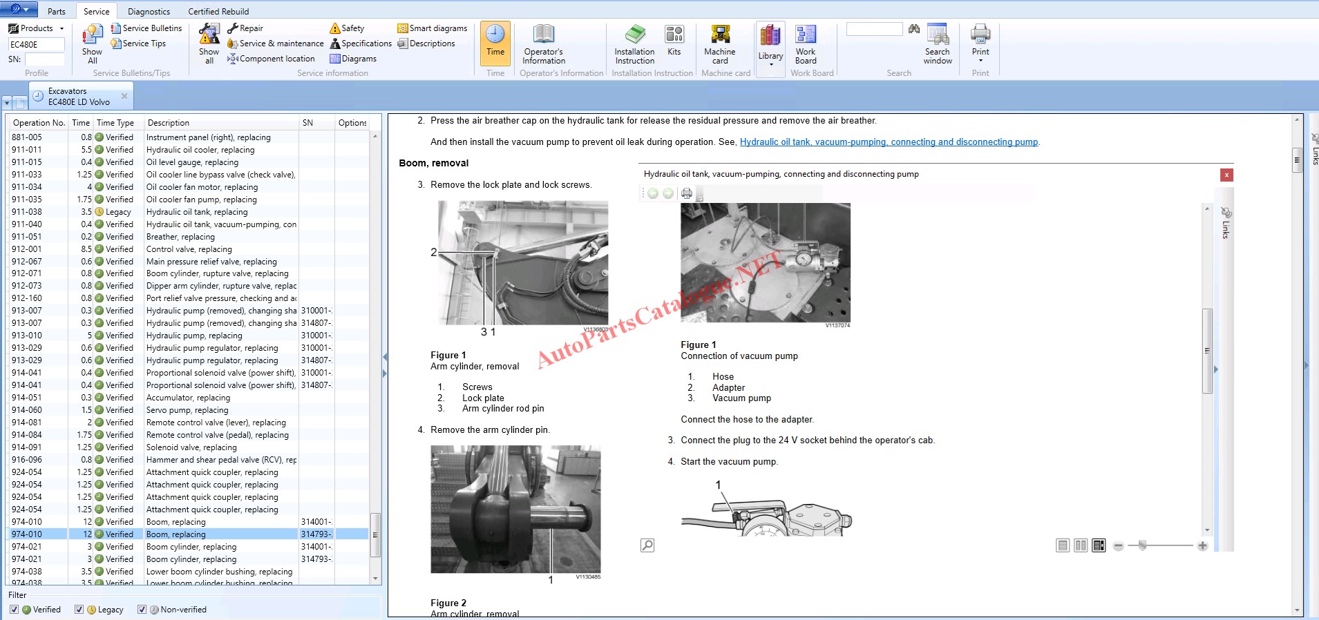Open the Hydraulic oil tank vacuum-pumping link
1319x620 pixels.
coord(889,142)
